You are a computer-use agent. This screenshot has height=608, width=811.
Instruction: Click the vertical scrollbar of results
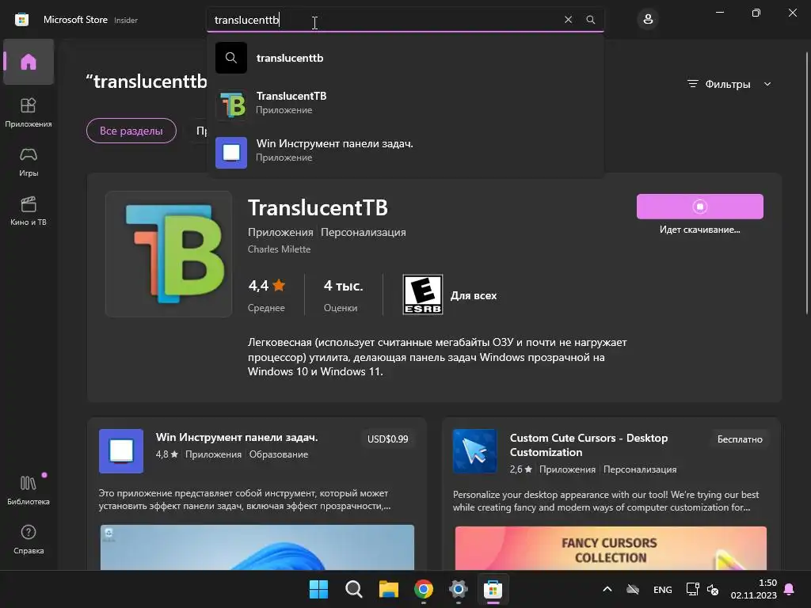point(807,183)
